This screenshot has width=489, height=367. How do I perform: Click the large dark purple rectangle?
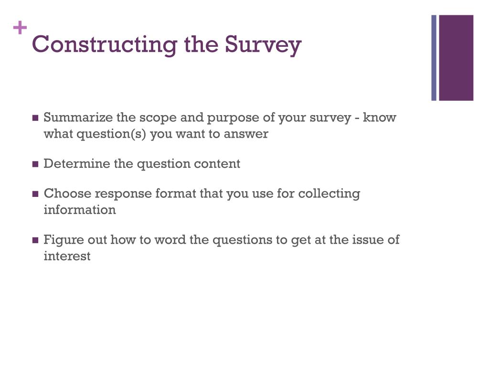456,58
